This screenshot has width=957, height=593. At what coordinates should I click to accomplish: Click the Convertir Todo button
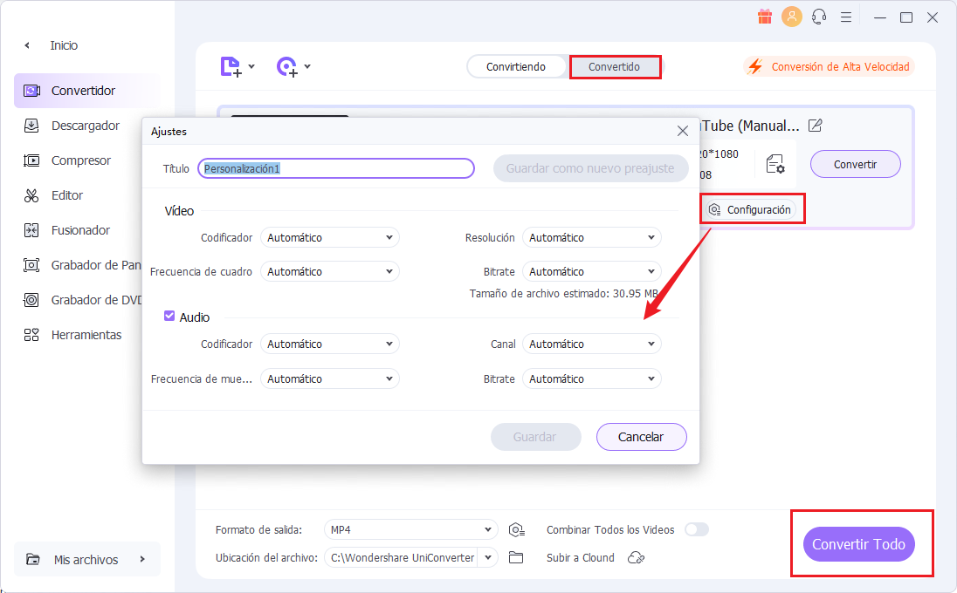[858, 544]
